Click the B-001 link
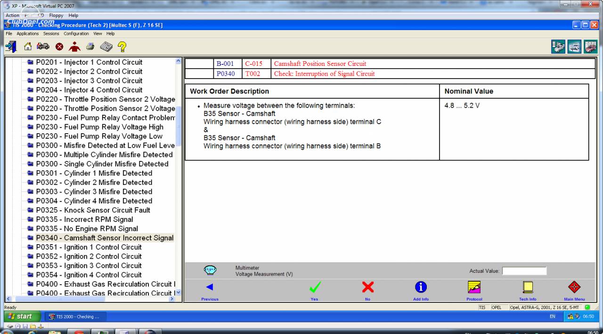Image resolution: width=603 pixels, height=334 pixels. point(225,64)
